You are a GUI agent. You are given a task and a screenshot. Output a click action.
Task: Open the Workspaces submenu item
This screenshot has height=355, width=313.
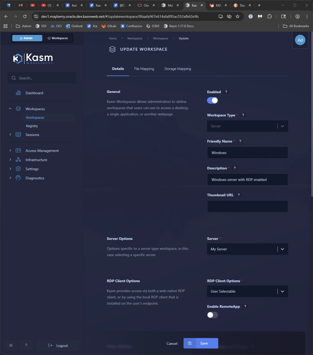(35, 117)
